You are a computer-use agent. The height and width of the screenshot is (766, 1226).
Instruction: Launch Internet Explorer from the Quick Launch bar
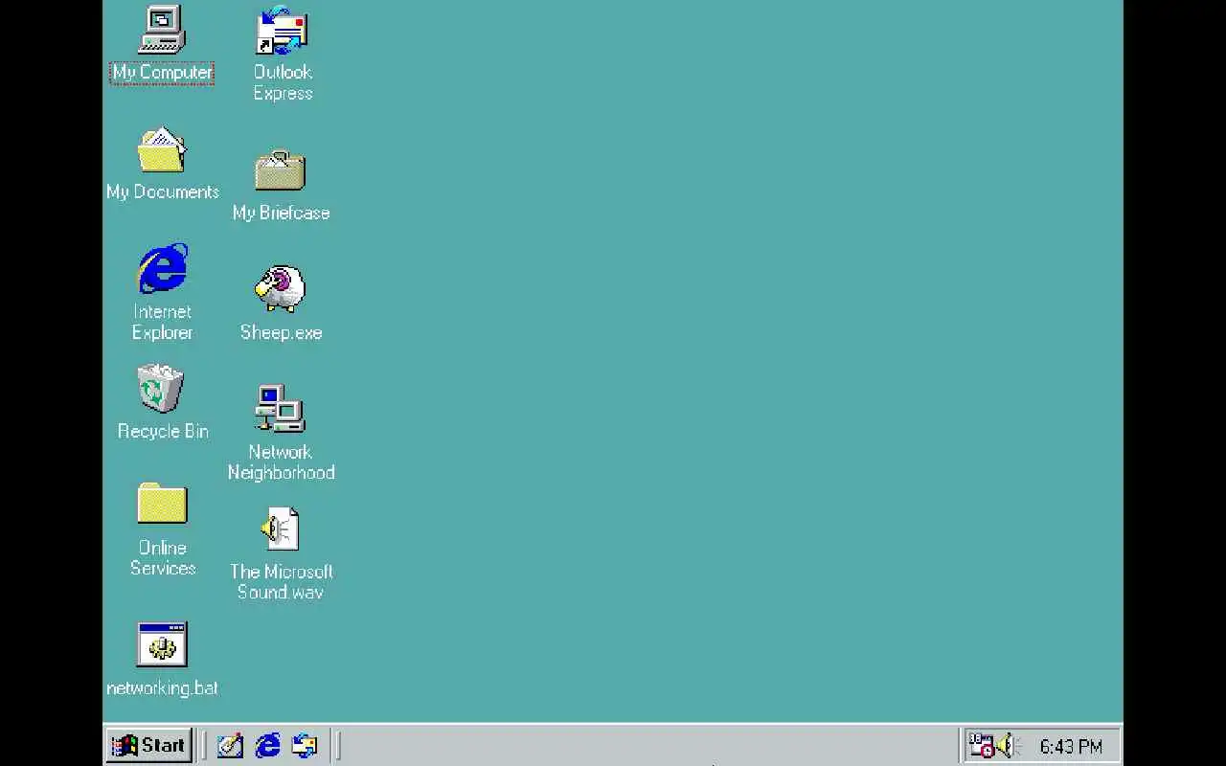(267, 746)
